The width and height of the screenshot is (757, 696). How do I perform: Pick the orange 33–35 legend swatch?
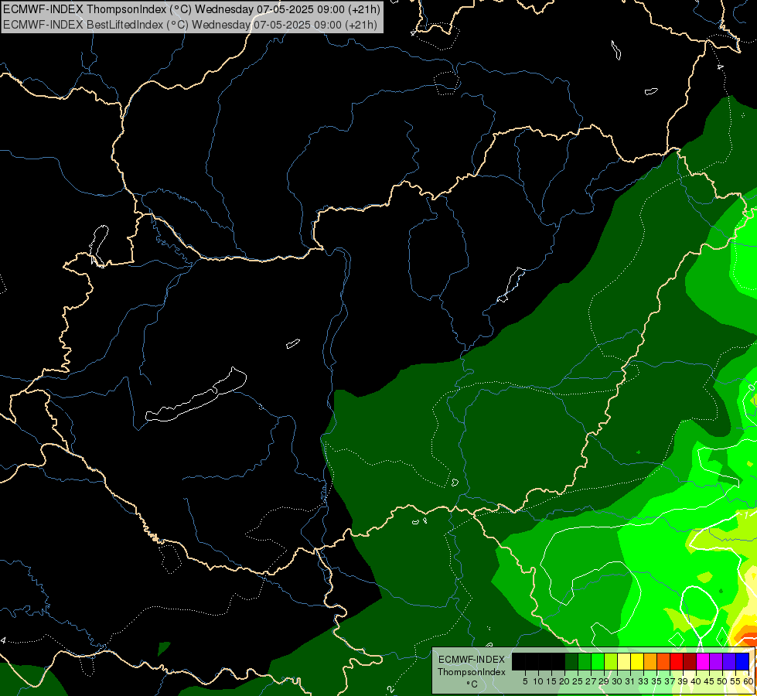tap(650, 661)
